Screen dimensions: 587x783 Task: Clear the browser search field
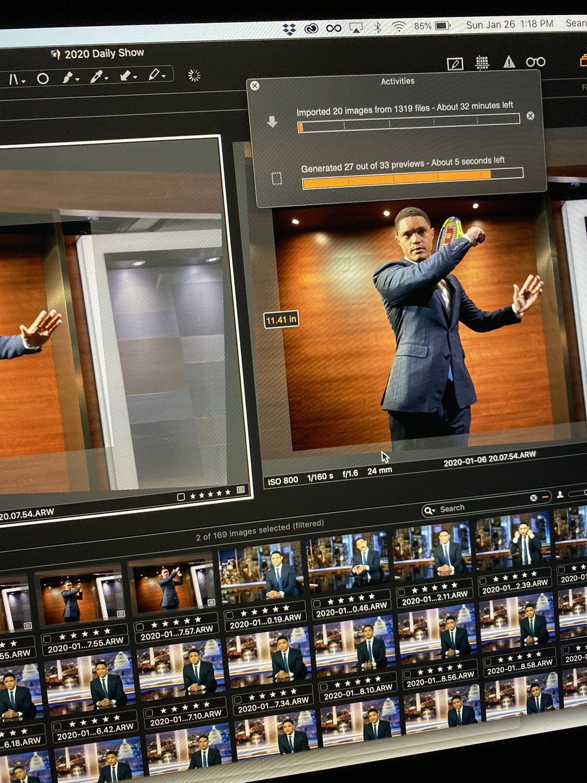(533, 497)
